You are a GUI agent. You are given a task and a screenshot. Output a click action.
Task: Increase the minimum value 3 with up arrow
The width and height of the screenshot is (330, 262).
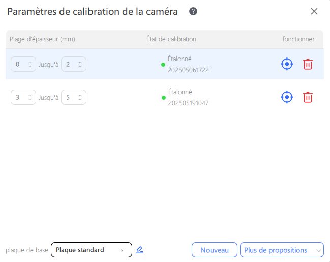[30, 96]
